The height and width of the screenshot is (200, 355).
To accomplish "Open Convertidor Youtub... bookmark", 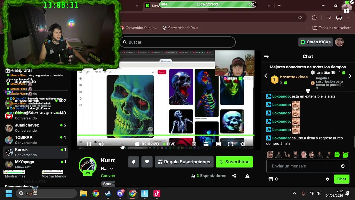I will click(139, 28).
